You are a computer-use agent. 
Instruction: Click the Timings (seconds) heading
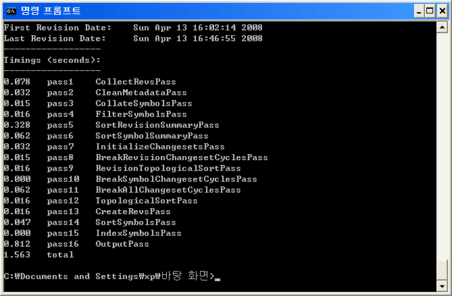(x=52, y=60)
